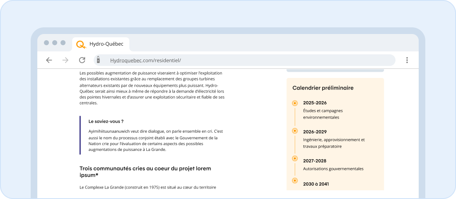Click the grey window control dot next to the tab
This screenshot has width=456, height=199.
click(x=63, y=43)
